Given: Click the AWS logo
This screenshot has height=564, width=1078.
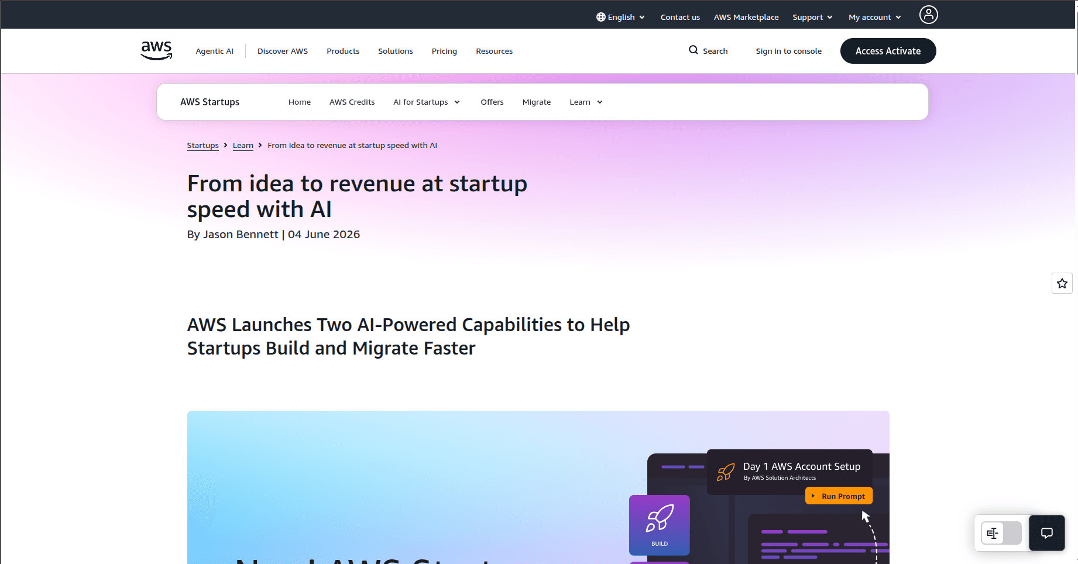Looking at the screenshot, I should tap(156, 51).
